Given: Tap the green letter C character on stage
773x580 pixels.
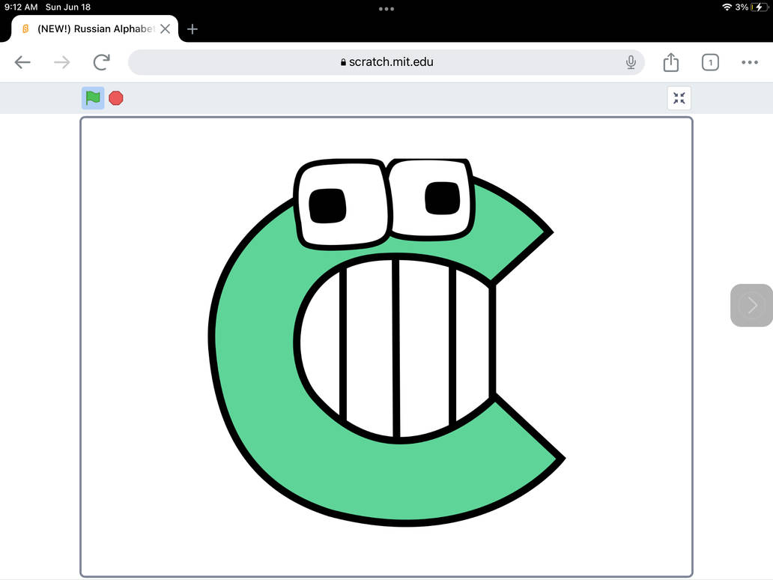Looking at the screenshot, I should pyautogui.click(x=386, y=342).
